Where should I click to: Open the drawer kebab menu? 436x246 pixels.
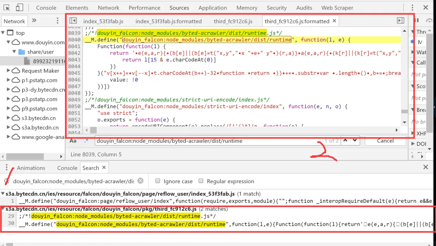(x=6, y=168)
